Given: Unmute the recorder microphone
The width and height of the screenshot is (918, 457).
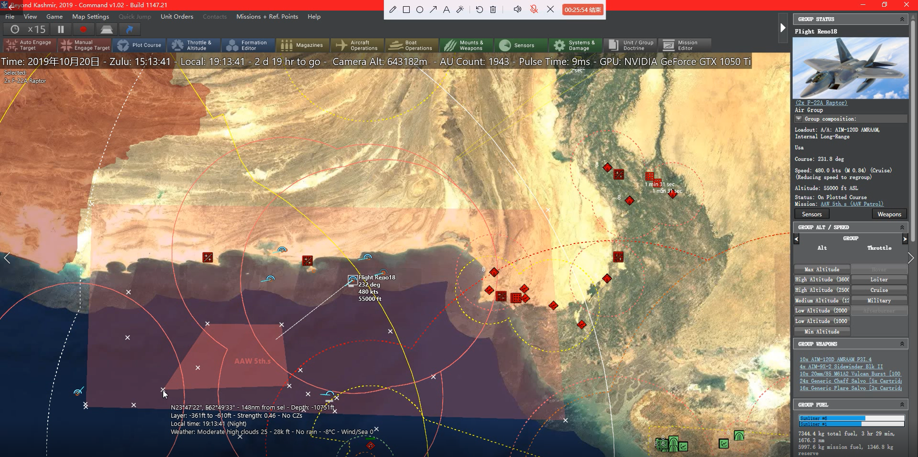Looking at the screenshot, I should [x=534, y=9].
